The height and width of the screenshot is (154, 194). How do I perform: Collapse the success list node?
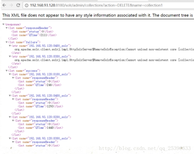tap(7, 71)
